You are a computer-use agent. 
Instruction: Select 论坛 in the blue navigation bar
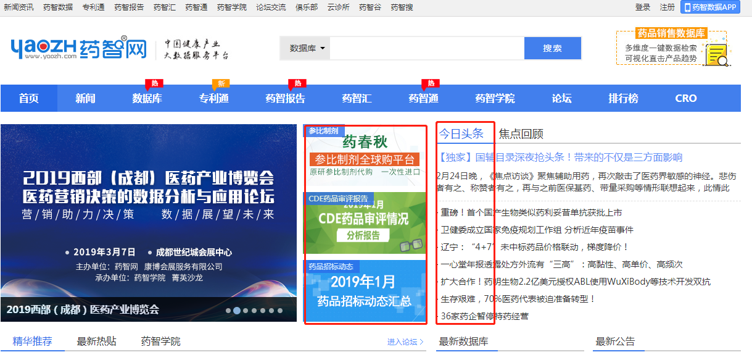coord(561,98)
